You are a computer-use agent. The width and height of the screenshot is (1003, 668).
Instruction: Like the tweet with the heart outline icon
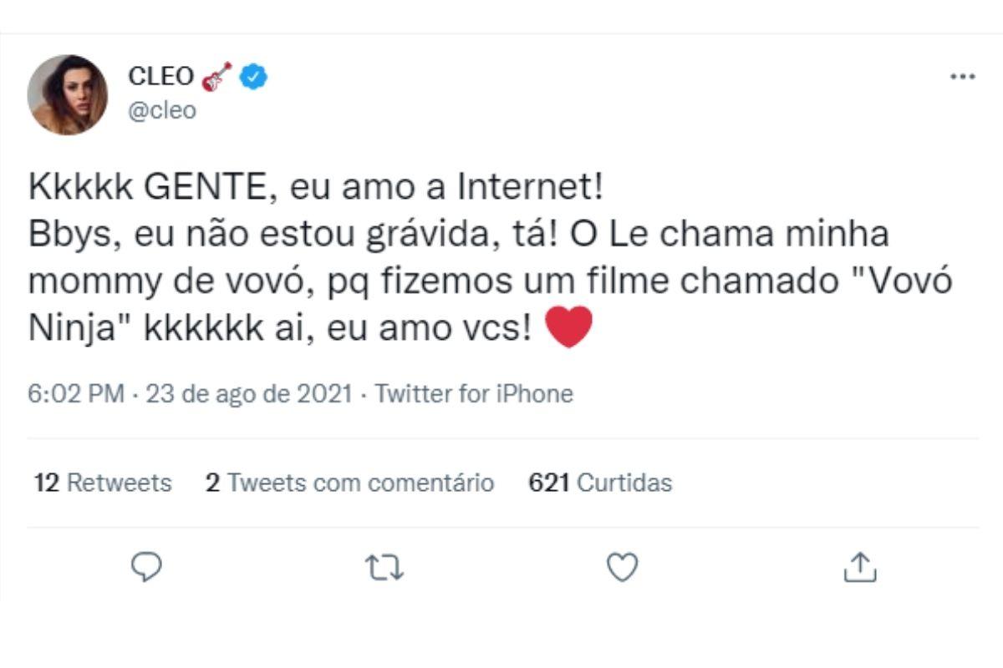[622, 568]
